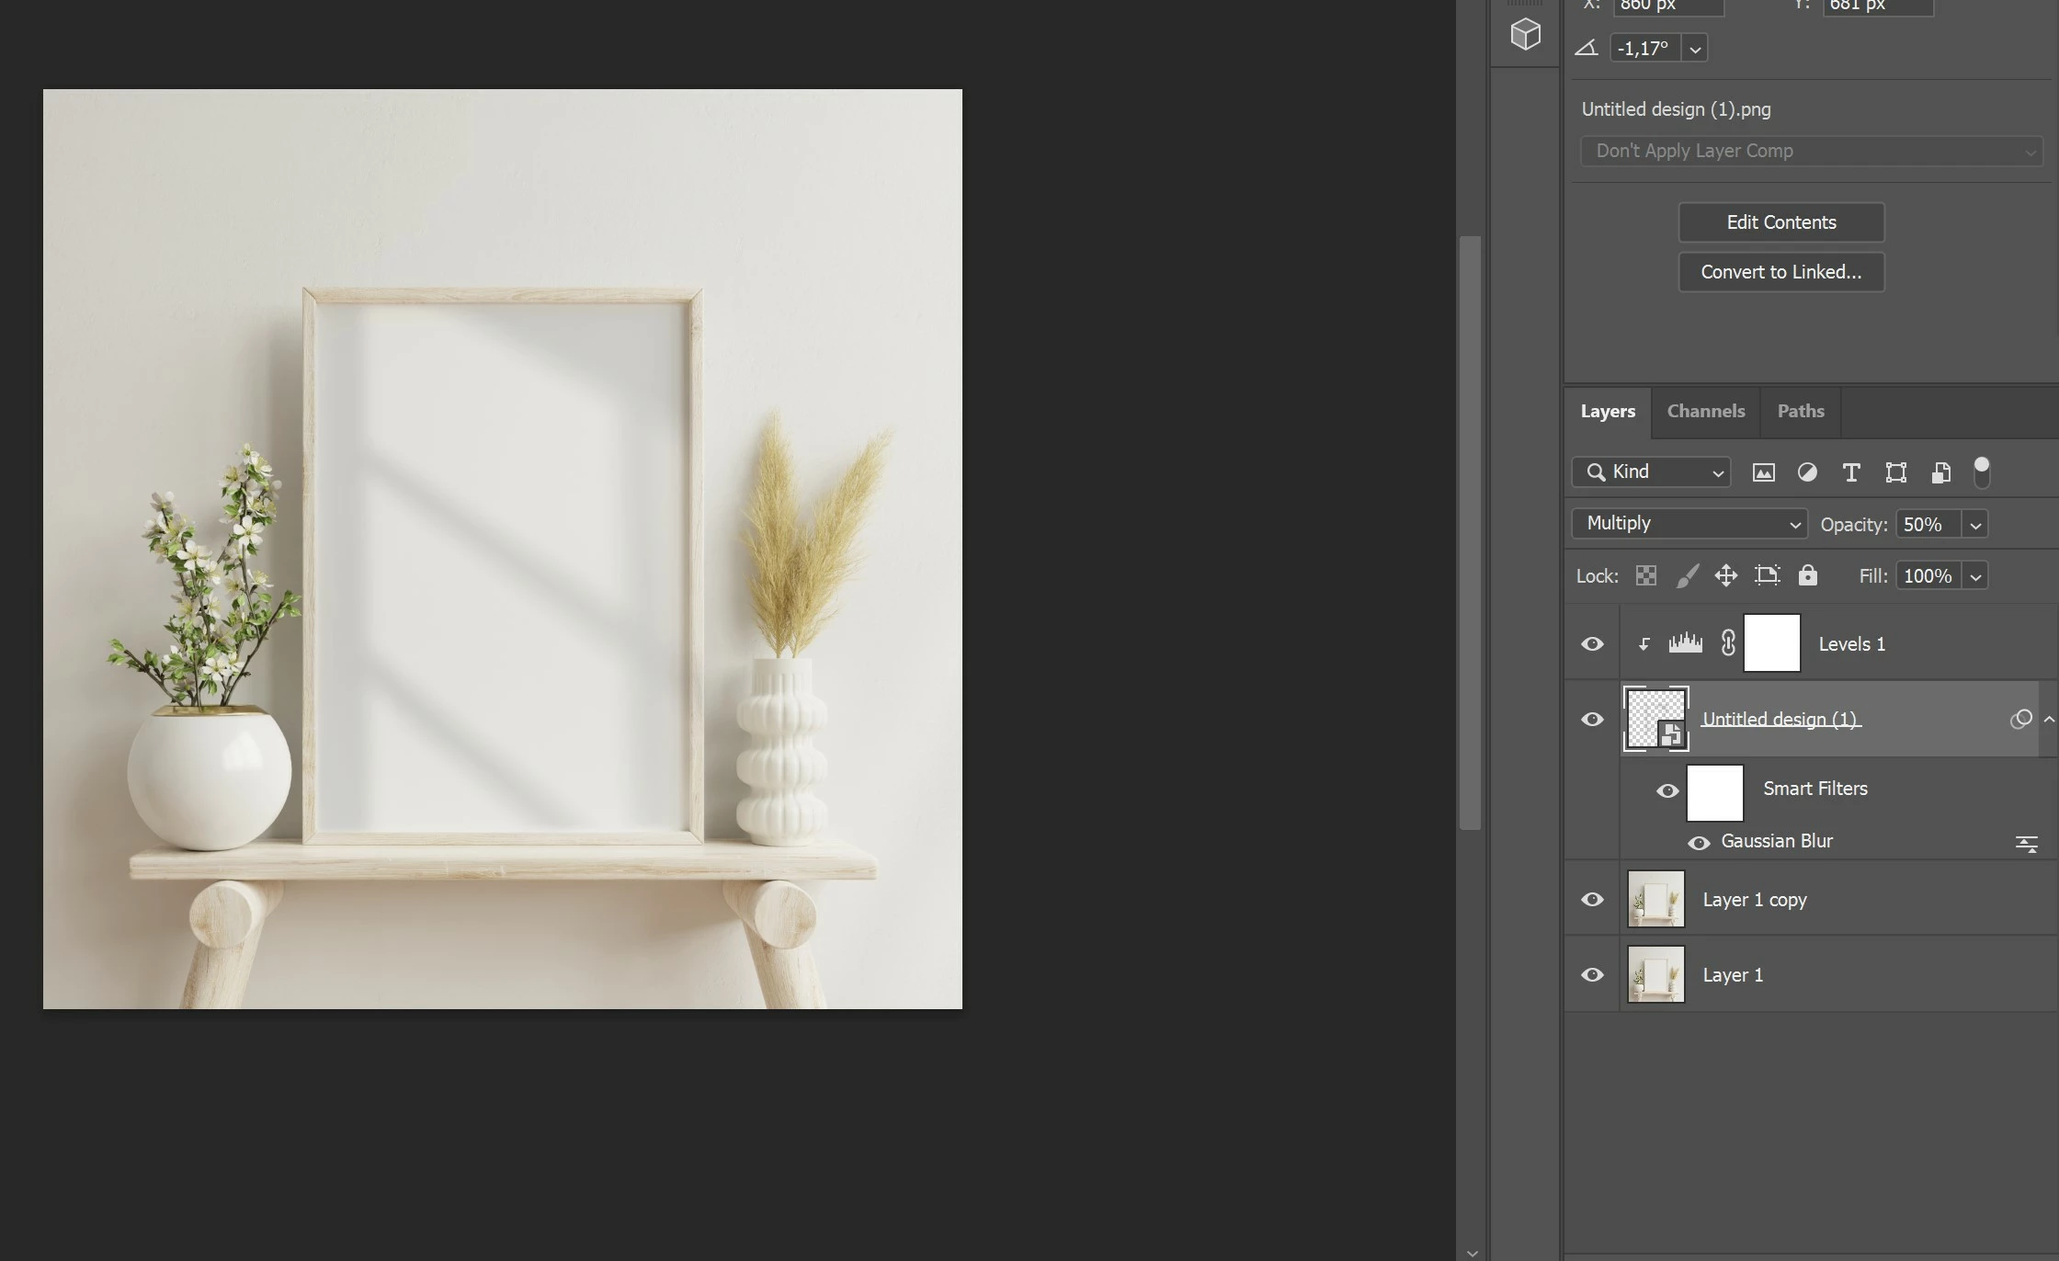The width and height of the screenshot is (2059, 1261).
Task: Filter layers by pixel layer icon
Action: pos(1763,472)
